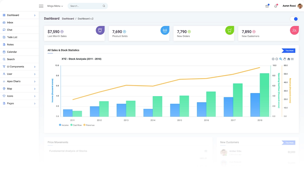Click the Aaron Rossi user name

coord(289,6)
